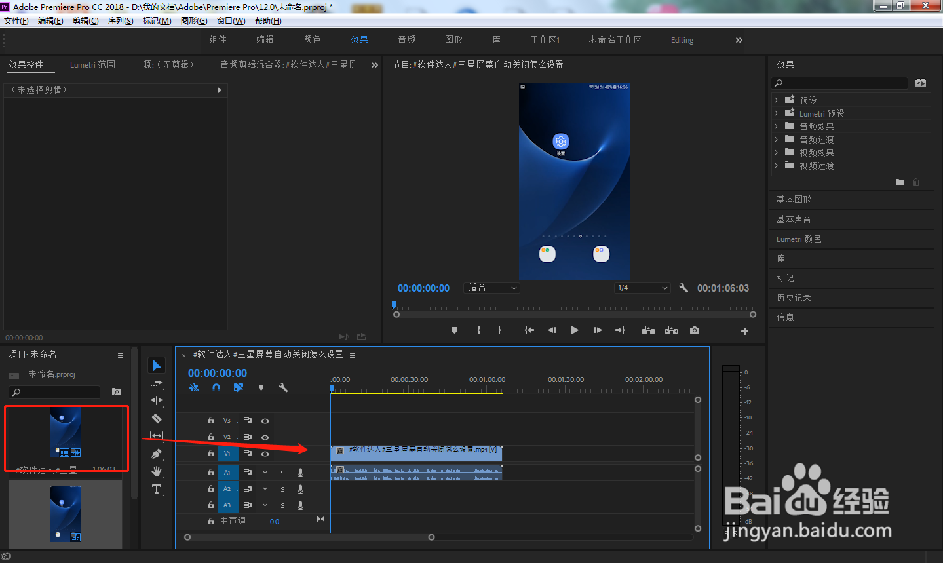Open the 适合 zoom level dropdown
This screenshot has width=943, height=563.
click(x=492, y=288)
